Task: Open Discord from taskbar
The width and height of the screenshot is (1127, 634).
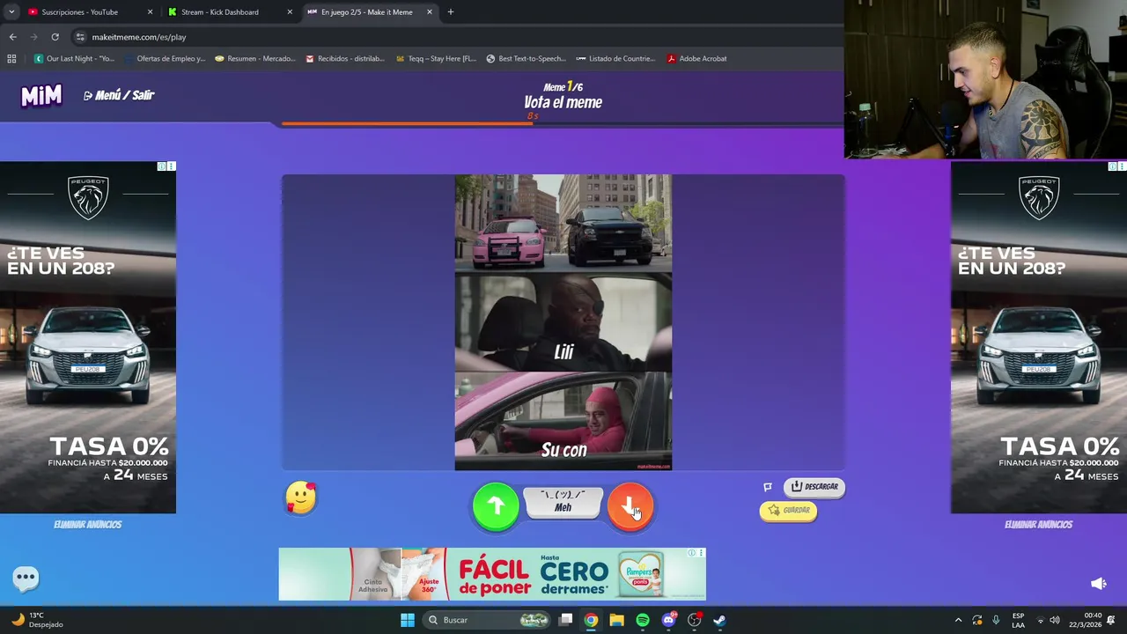Action: coord(668,620)
